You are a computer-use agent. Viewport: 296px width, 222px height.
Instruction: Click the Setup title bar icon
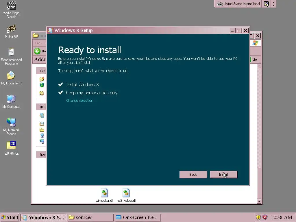50,30
